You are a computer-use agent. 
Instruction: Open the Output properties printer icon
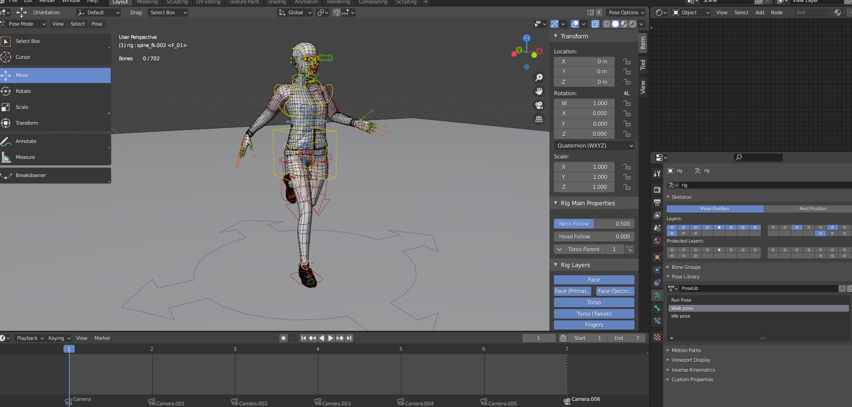pos(657,202)
